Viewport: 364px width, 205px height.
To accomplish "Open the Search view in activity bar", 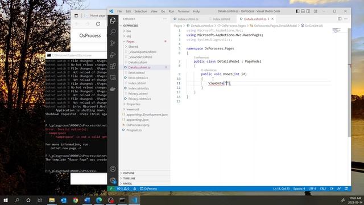I will click(x=113, y=32).
